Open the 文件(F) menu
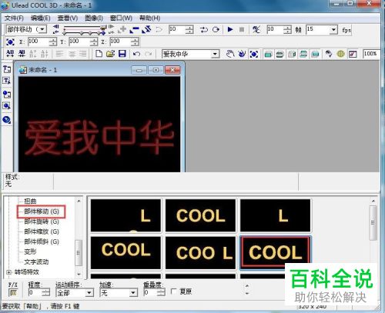 [x=14, y=18]
